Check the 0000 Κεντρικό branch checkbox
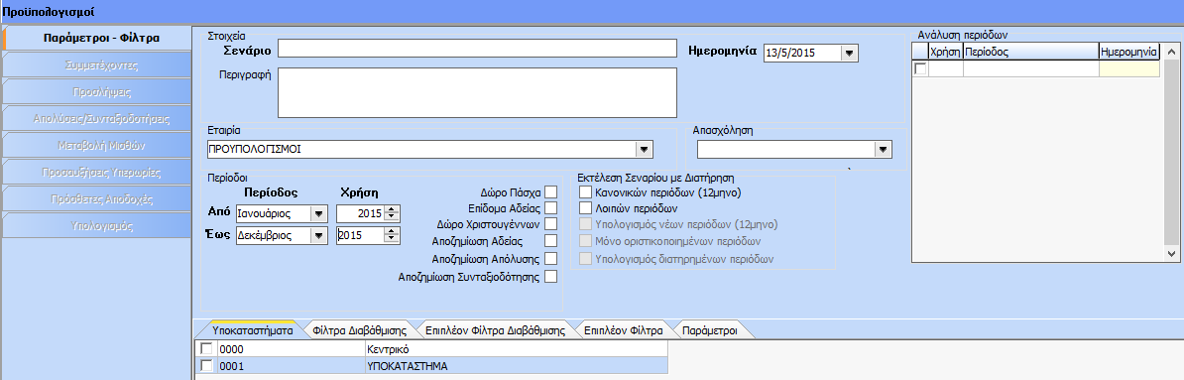The height and width of the screenshot is (380, 1184). coord(206,350)
